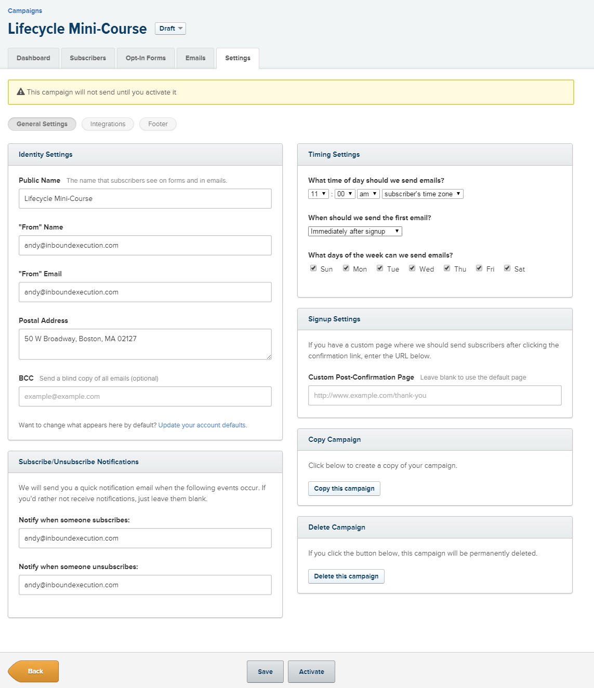Toggle the Sun checkbox

pyautogui.click(x=313, y=268)
